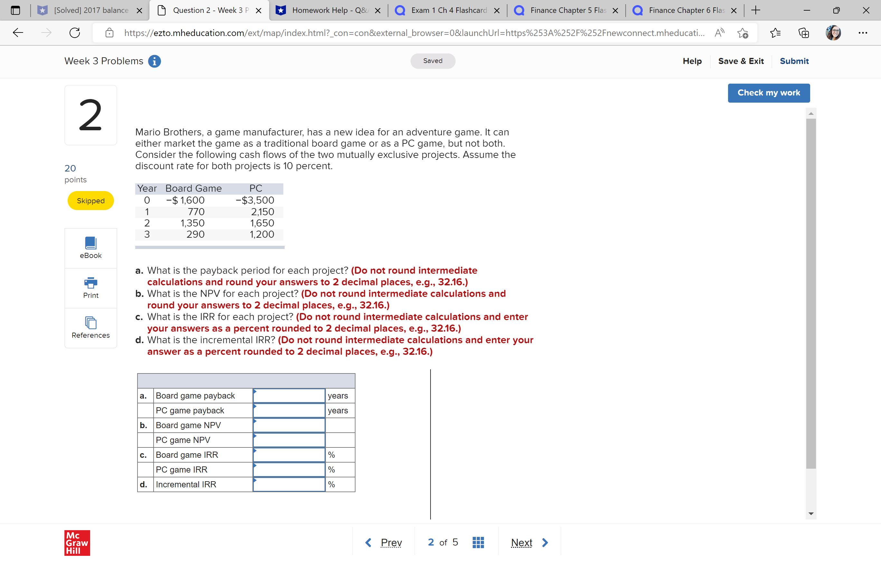
Task: Click Board game payback input field
Action: point(289,396)
